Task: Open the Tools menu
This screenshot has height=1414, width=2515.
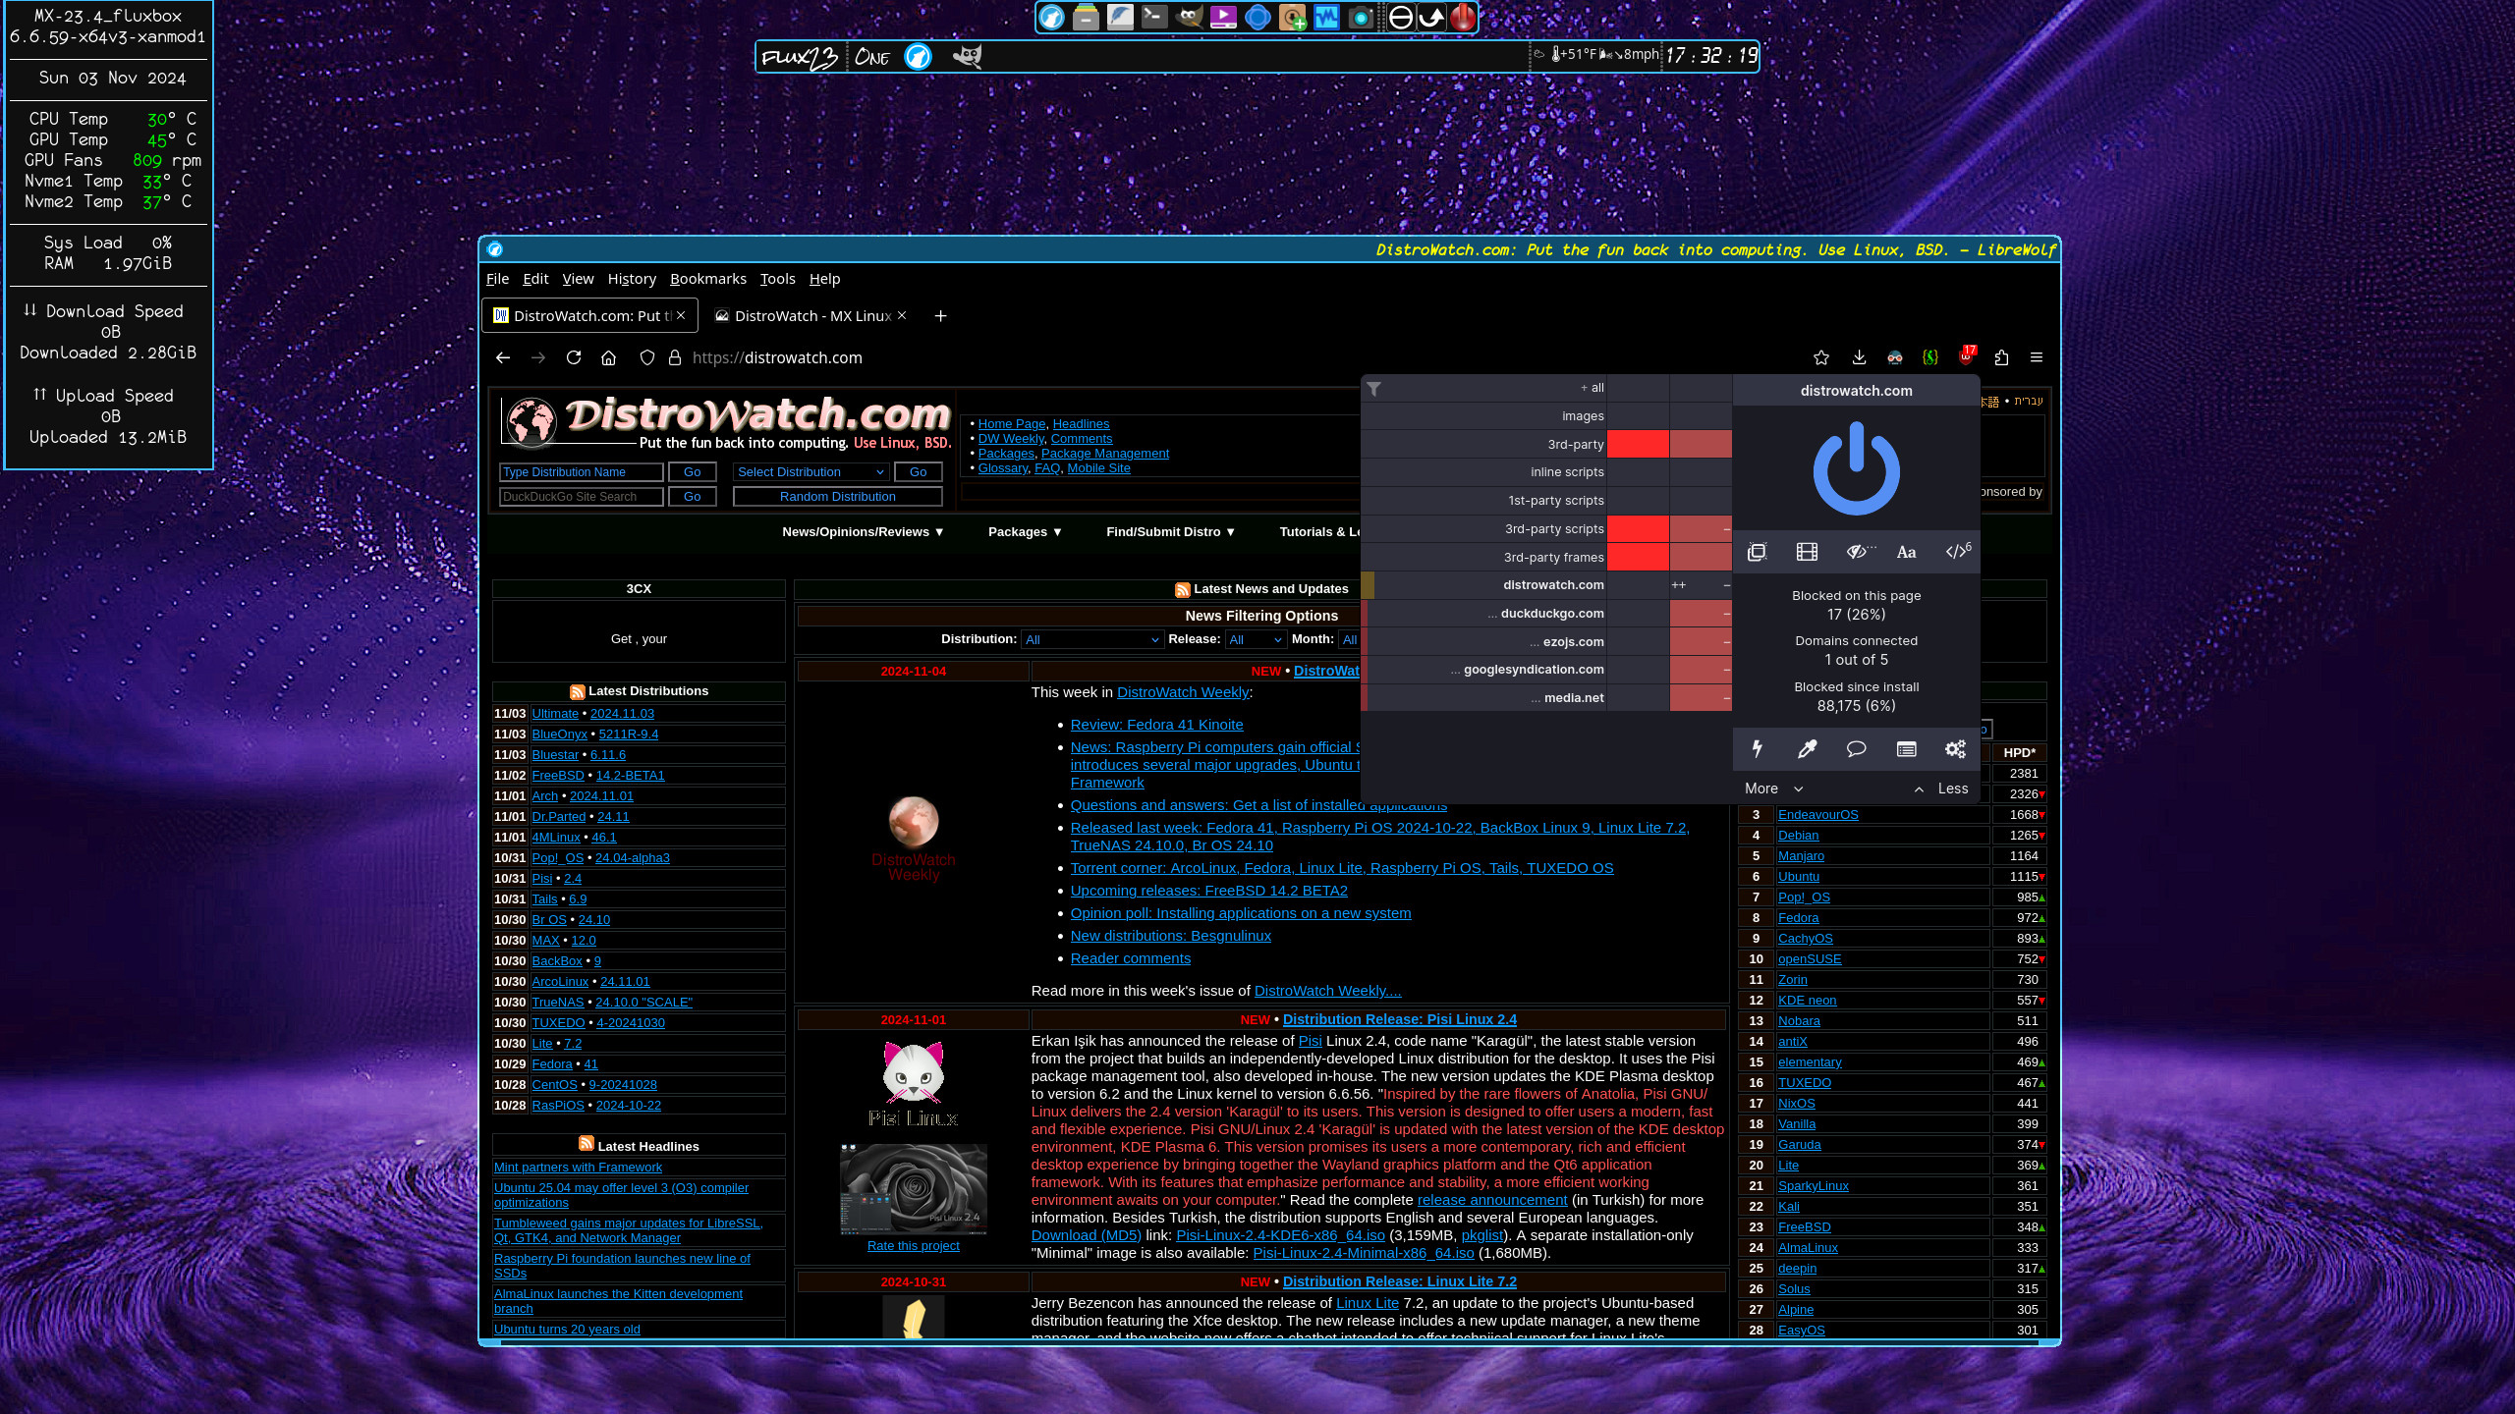Action: [777, 279]
